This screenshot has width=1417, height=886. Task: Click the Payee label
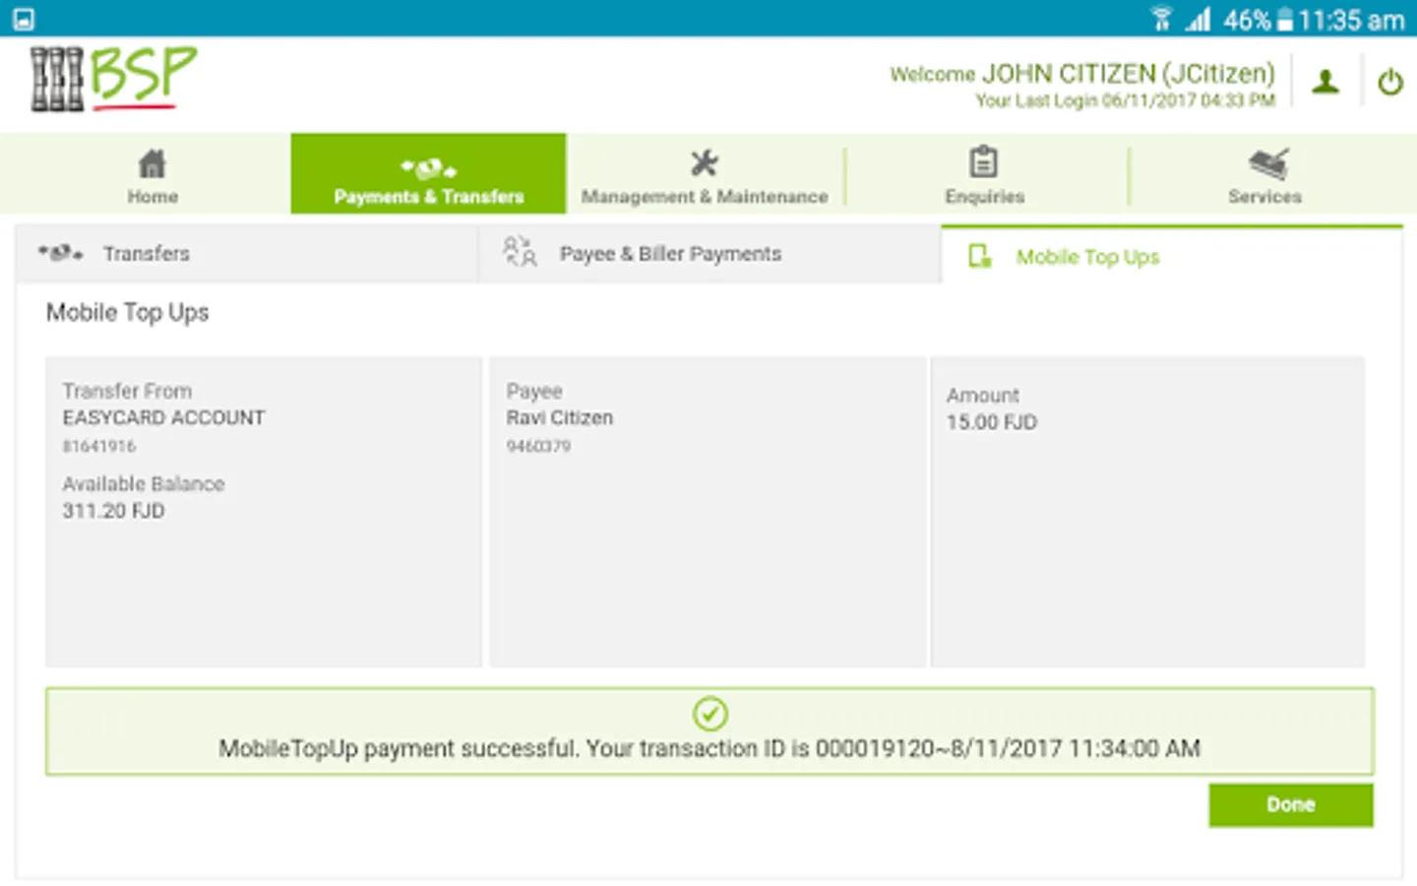click(534, 392)
